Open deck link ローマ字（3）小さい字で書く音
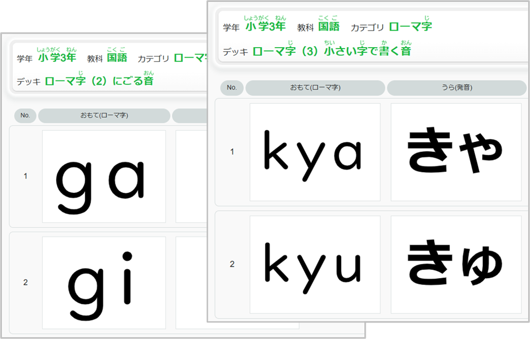The width and height of the screenshot is (530, 339). [x=332, y=51]
